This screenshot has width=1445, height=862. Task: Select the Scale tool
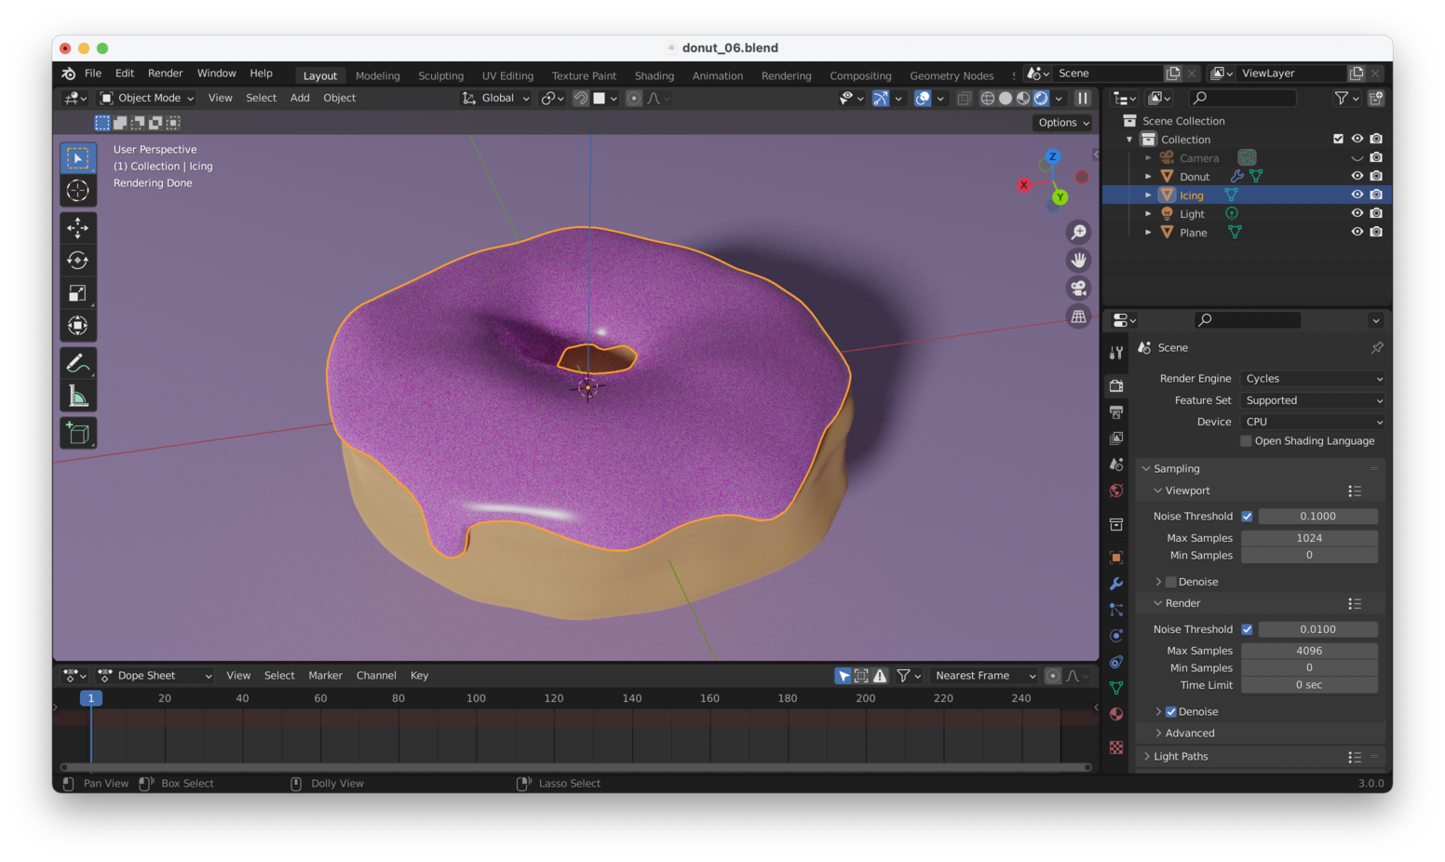click(x=77, y=292)
